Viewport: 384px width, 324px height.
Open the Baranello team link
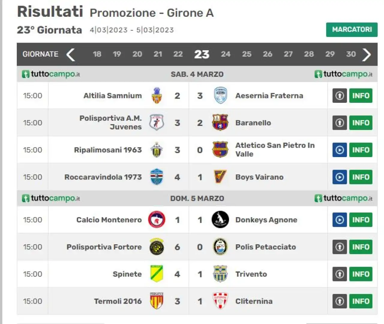point(253,123)
